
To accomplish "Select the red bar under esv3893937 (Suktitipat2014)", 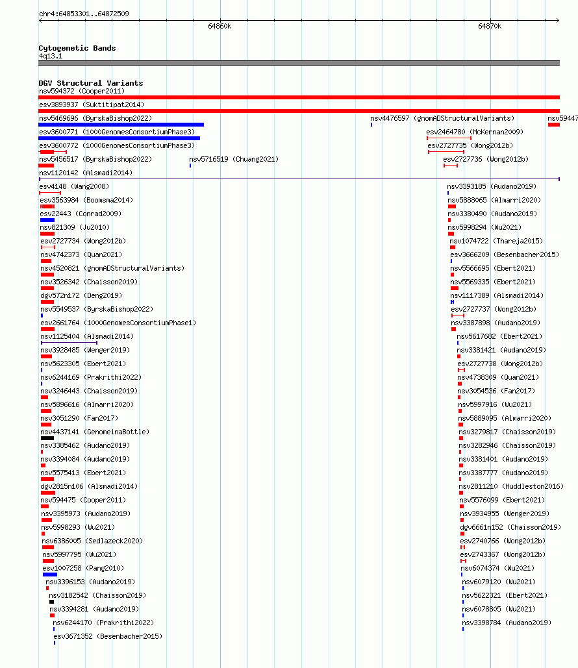I will (299, 111).
